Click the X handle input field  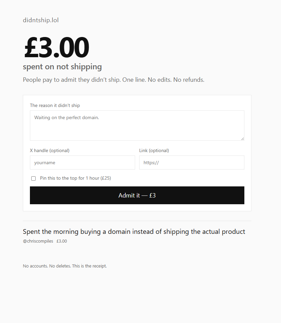82,163
